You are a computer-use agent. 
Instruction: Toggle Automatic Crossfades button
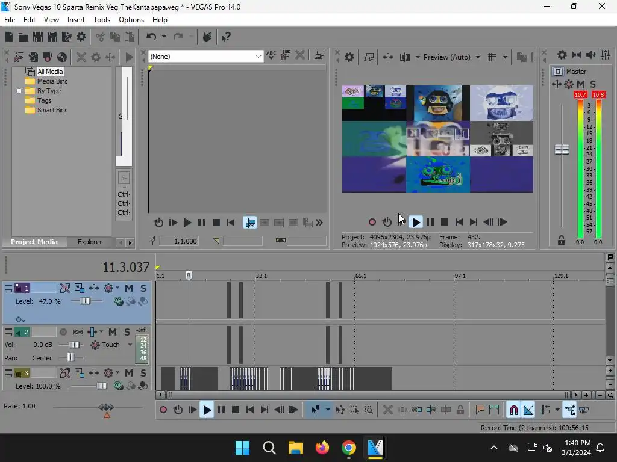(x=528, y=410)
